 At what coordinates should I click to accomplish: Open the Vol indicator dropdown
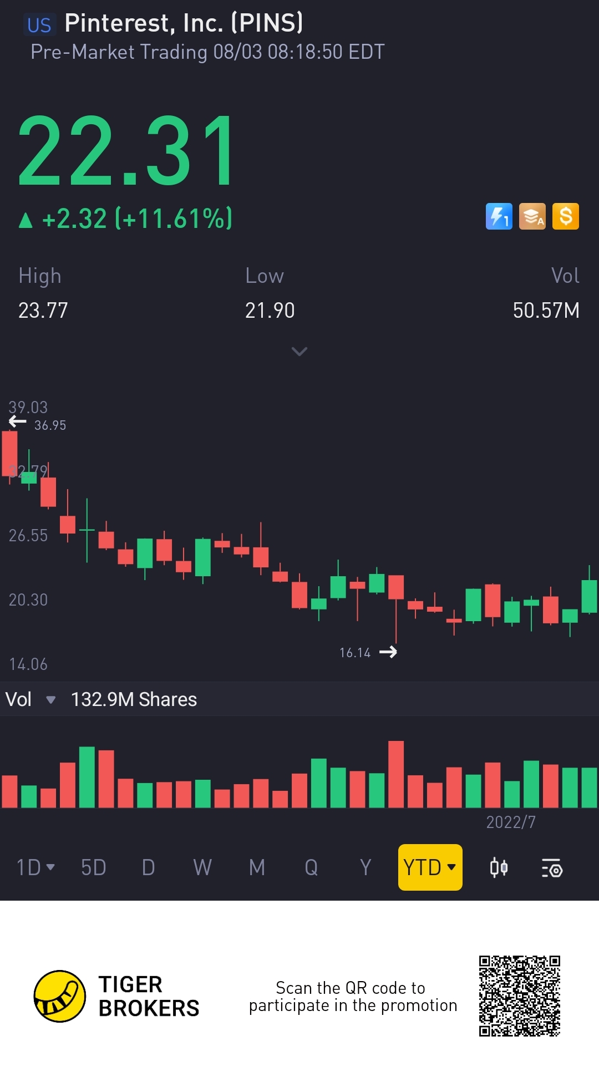[50, 700]
